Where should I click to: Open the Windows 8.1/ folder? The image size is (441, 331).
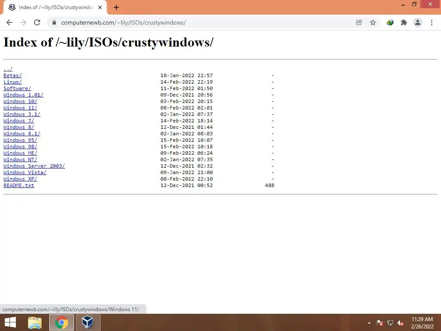pyautogui.click(x=22, y=134)
